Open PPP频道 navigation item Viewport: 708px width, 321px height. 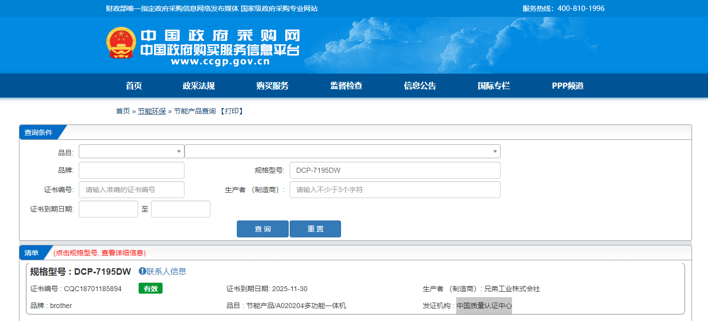[x=567, y=86]
